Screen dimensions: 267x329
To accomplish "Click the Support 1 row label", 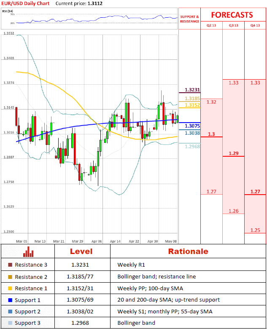I will (x=27, y=300).
